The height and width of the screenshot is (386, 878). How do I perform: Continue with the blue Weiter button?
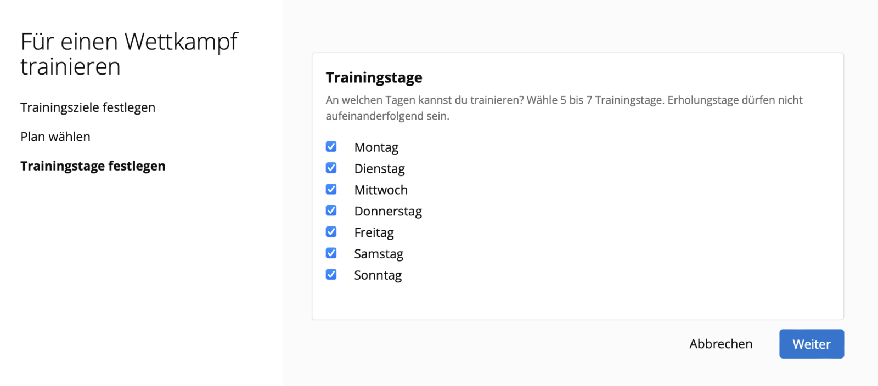pos(812,344)
